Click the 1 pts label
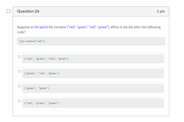Image resolution: width=184 pixels, height=122 pixels. coord(161,11)
